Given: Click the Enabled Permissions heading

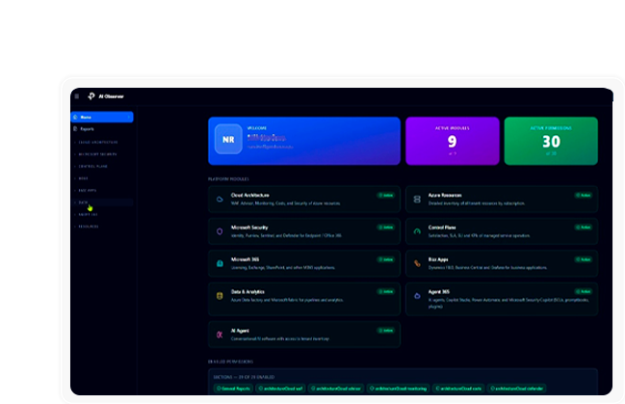Looking at the screenshot, I should (x=230, y=362).
